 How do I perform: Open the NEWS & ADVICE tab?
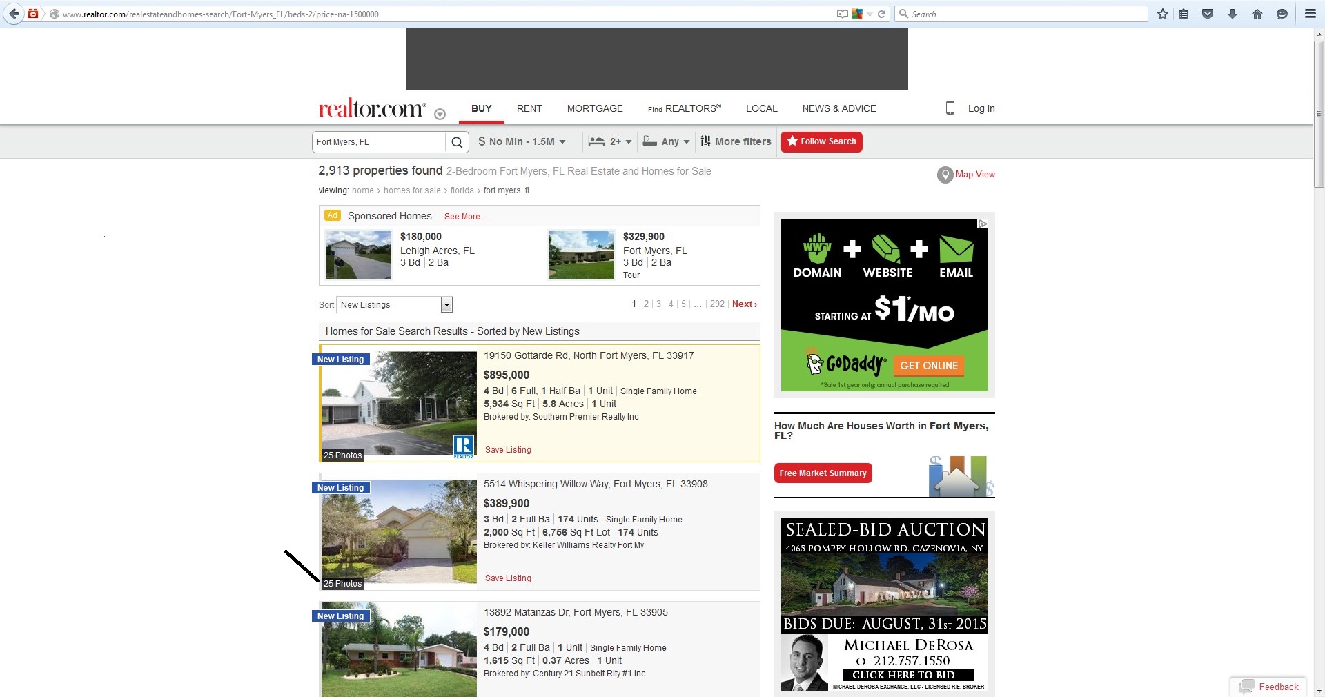pyautogui.click(x=839, y=108)
